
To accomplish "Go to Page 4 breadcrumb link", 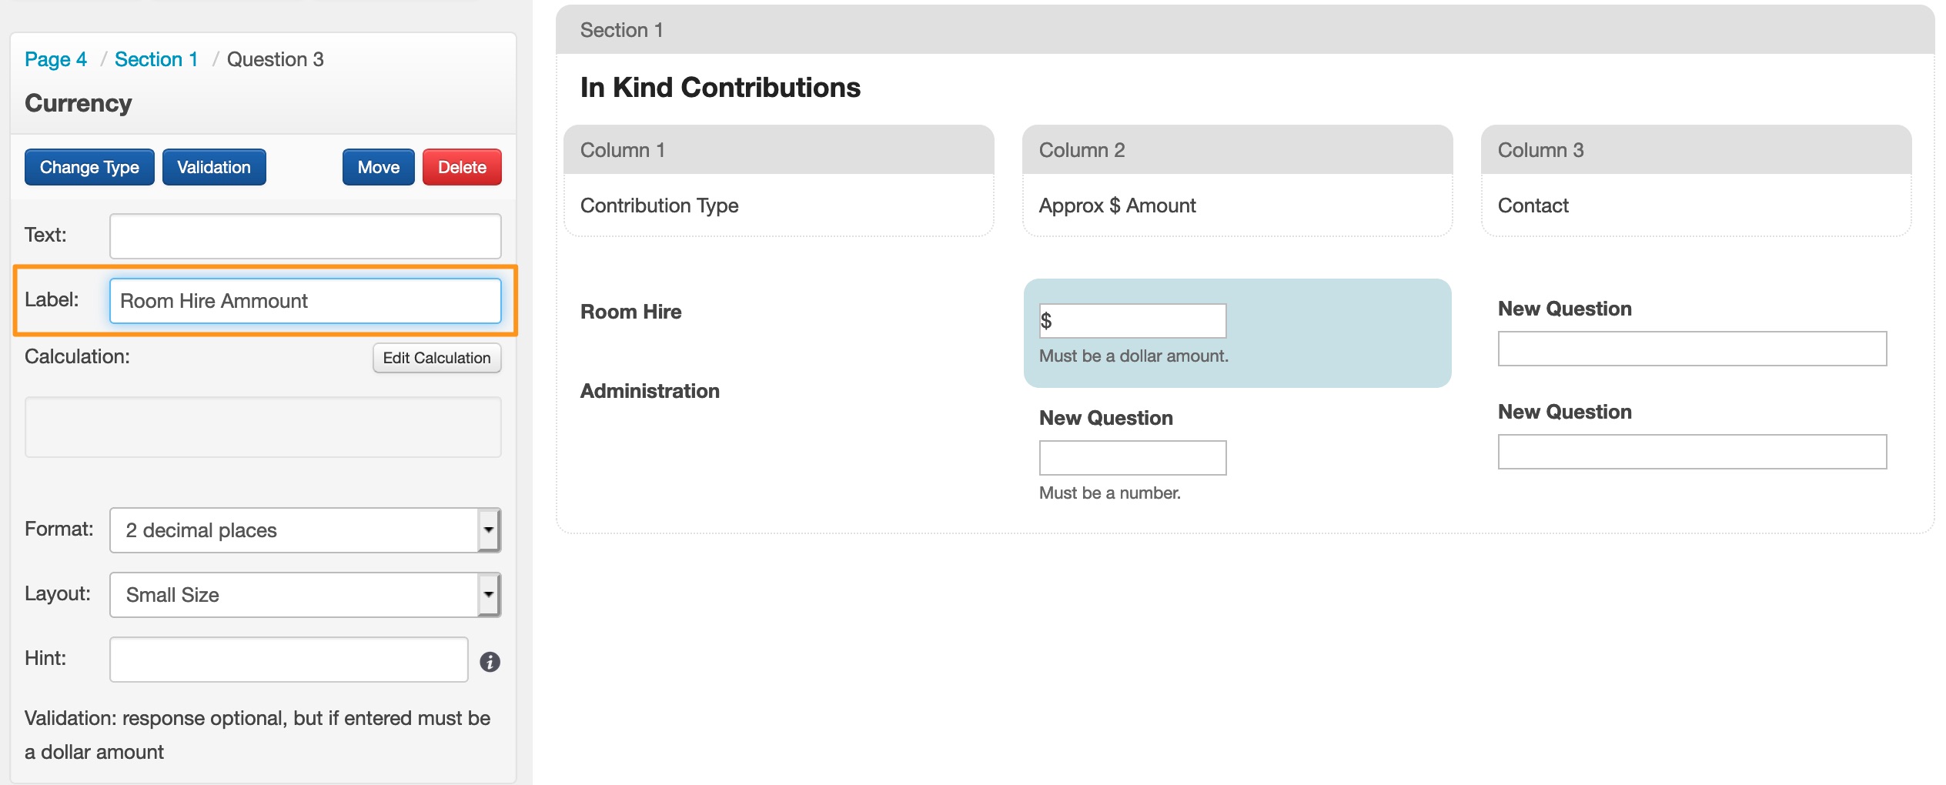I will [55, 59].
